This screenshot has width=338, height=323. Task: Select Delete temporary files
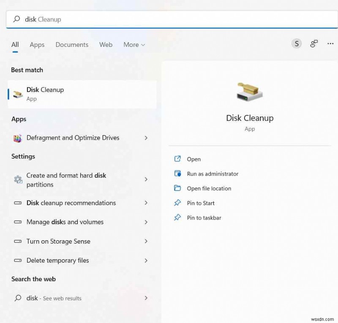pyautogui.click(x=57, y=261)
